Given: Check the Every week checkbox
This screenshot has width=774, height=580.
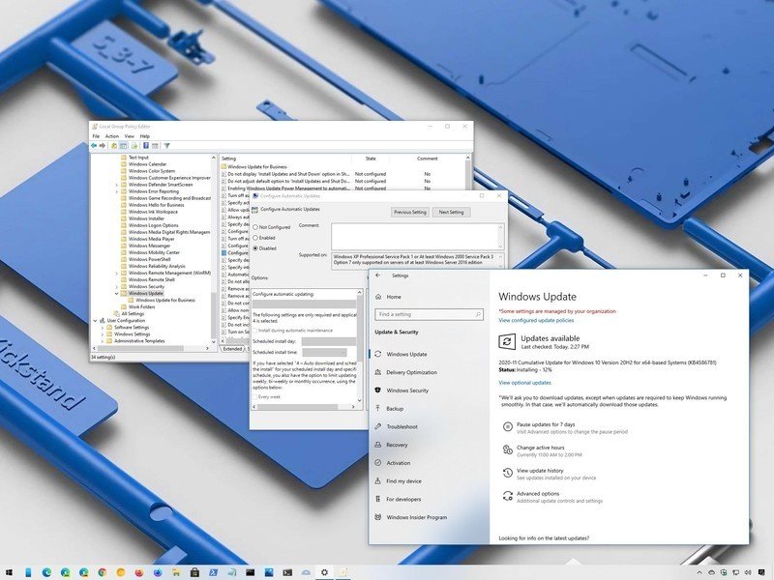Looking at the screenshot, I should pyautogui.click(x=255, y=397).
